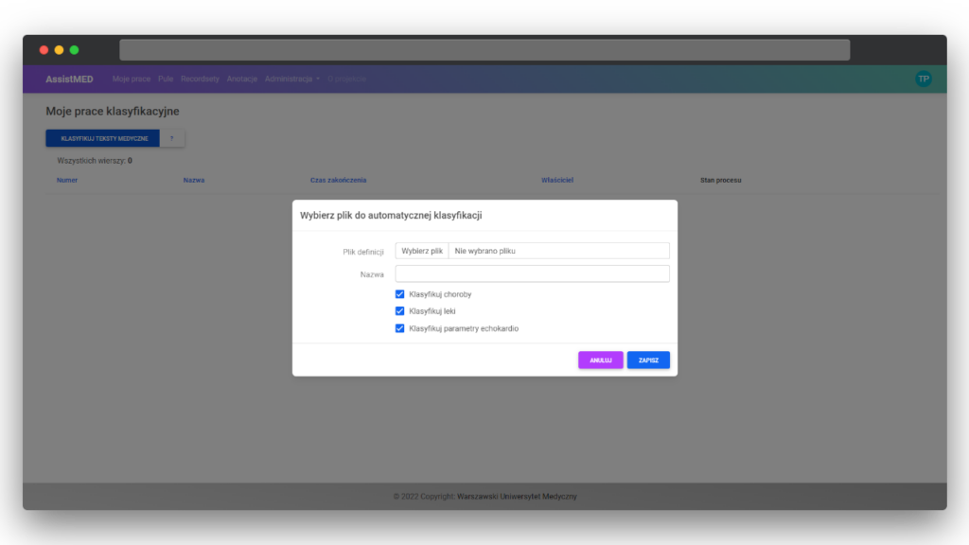Click ANULUJ to cancel the dialog
The width and height of the screenshot is (969, 545).
601,360
